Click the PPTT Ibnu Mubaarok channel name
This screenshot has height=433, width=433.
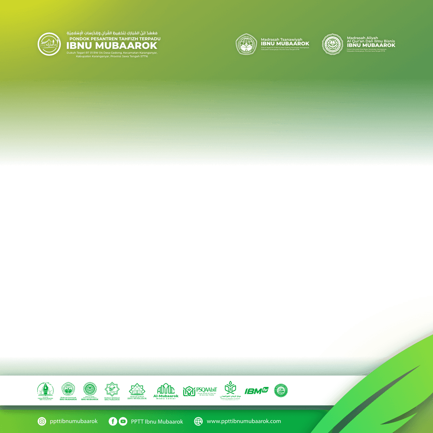coord(157,422)
